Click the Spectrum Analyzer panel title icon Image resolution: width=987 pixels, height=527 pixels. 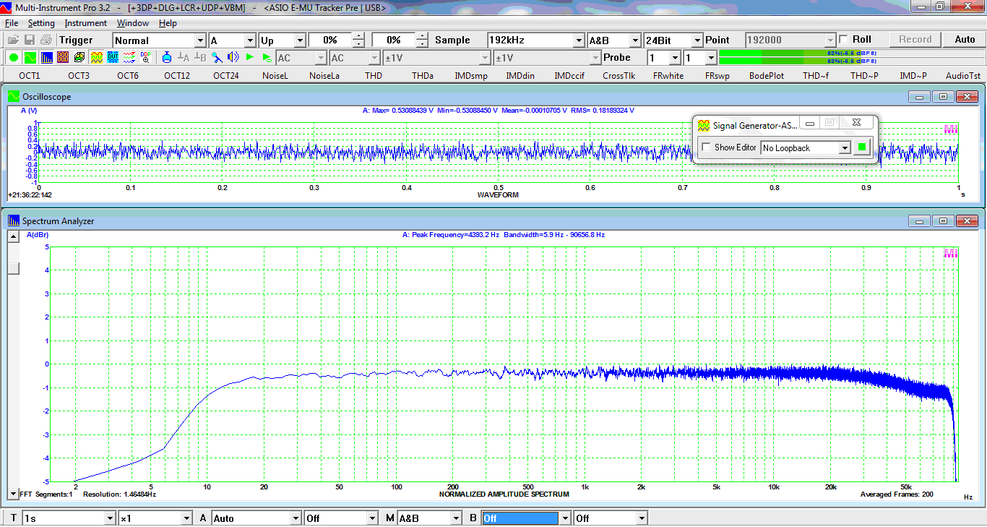pyautogui.click(x=14, y=220)
